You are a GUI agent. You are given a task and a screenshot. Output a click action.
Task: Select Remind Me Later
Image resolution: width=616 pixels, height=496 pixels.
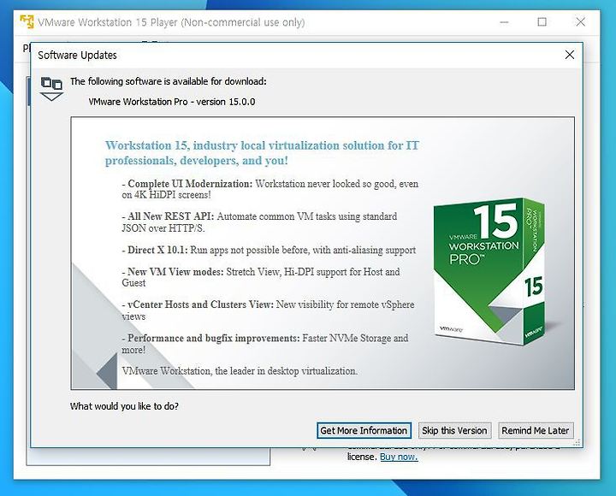[x=536, y=430]
